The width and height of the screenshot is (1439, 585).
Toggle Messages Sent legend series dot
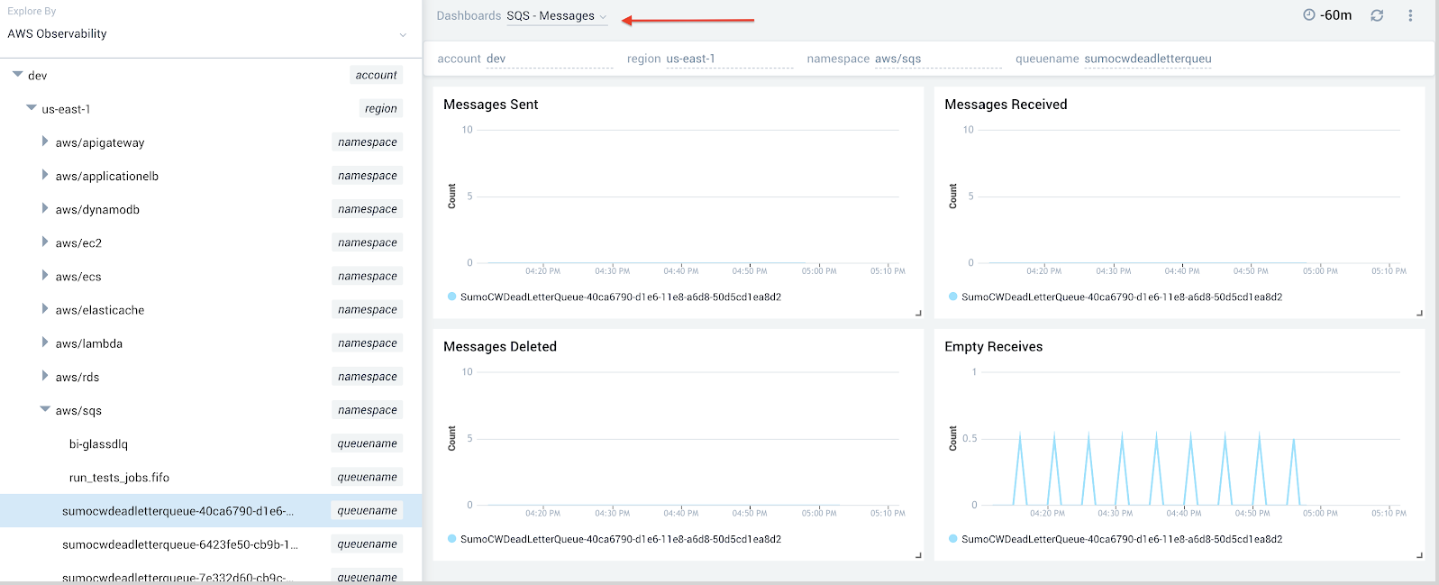(x=452, y=297)
